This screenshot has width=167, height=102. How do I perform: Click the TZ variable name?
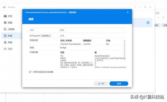point(62,56)
